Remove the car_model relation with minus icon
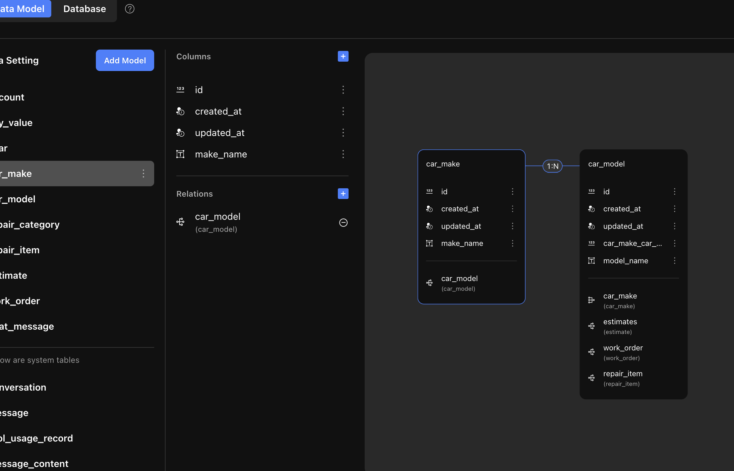This screenshot has height=471, width=734. point(343,222)
